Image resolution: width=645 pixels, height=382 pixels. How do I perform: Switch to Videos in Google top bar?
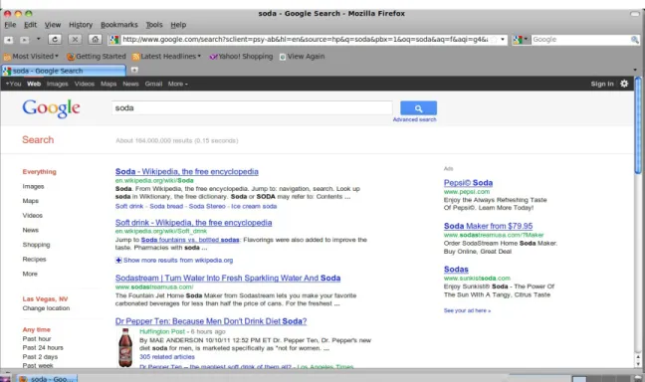click(85, 84)
